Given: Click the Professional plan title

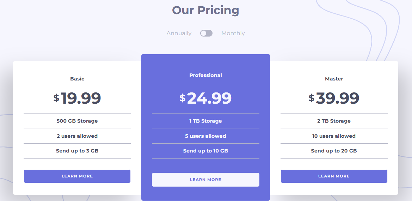Looking at the screenshot, I should [x=205, y=75].
